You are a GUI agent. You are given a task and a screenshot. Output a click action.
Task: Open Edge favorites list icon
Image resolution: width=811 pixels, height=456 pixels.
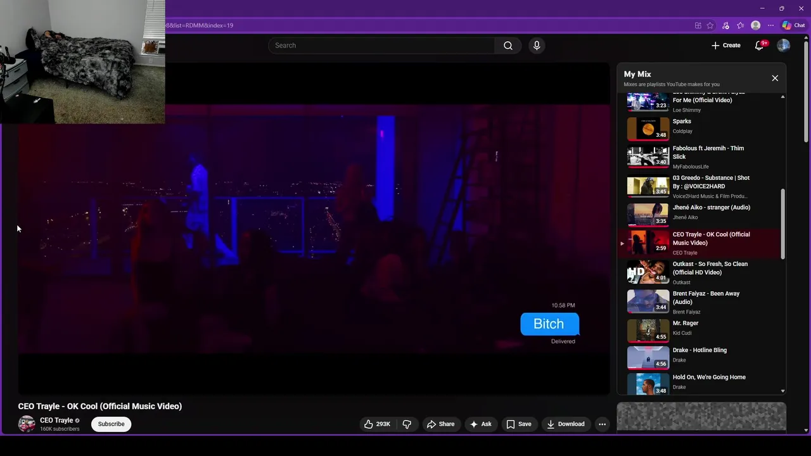740,25
